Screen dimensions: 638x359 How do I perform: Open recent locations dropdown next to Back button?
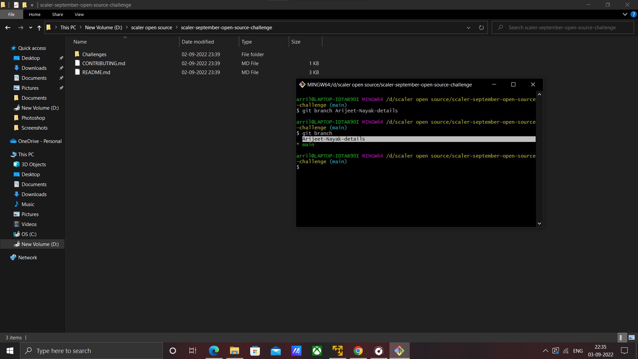[x=30, y=28]
